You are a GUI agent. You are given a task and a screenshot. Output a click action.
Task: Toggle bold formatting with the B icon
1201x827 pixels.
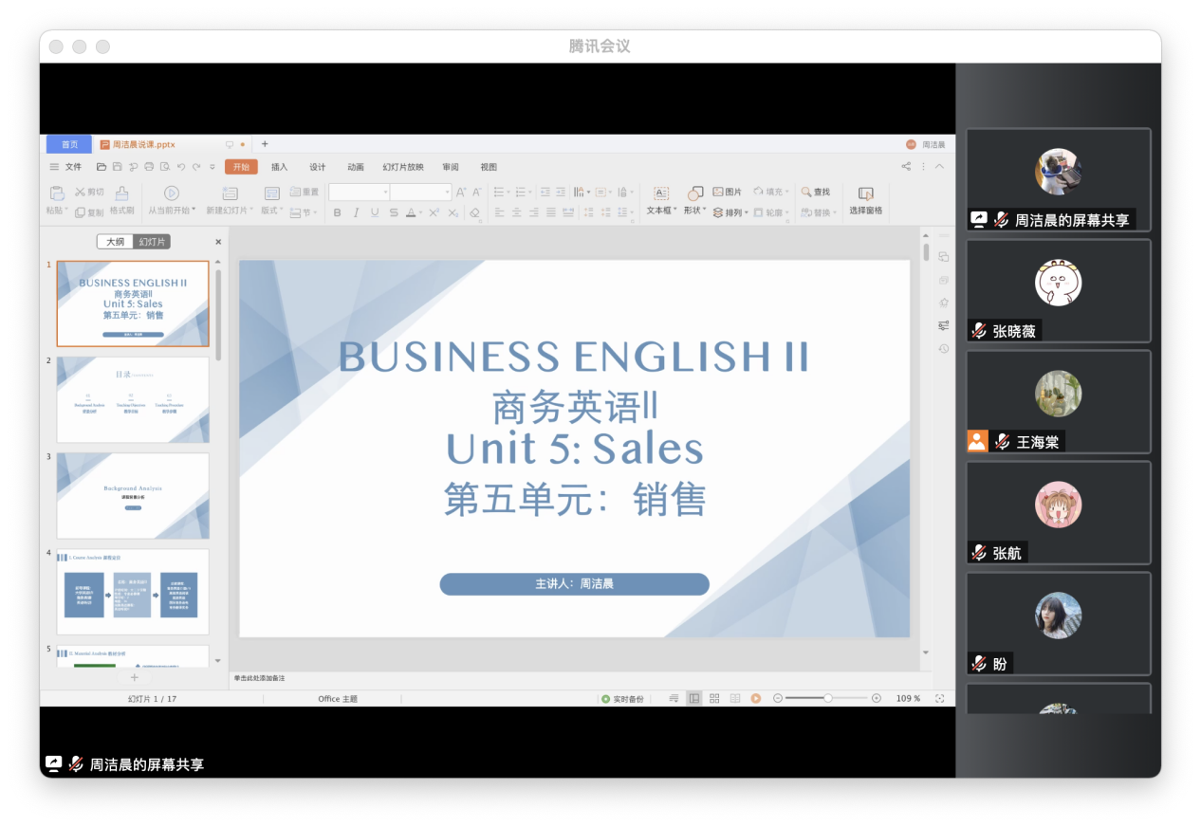pos(336,211)
